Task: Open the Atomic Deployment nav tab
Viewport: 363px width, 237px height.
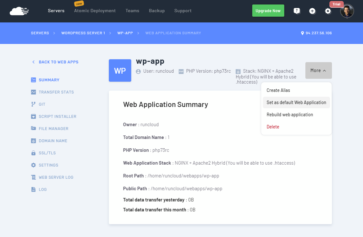Action: 95,11
